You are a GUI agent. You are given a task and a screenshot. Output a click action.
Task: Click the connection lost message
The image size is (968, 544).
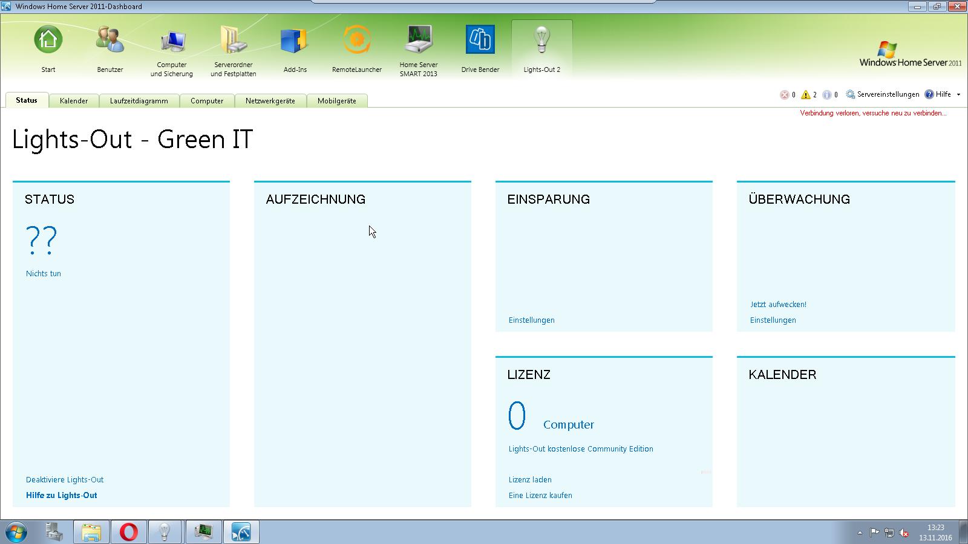point(873,113)
